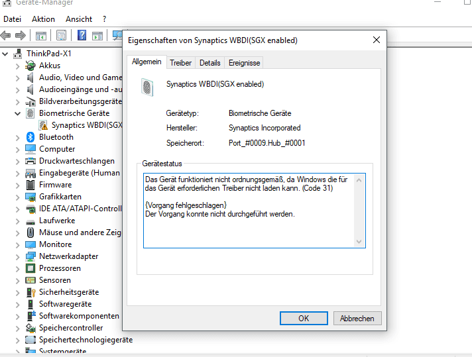
Task: Select the Netzwerkadapter icon
Action: point(30,256)
